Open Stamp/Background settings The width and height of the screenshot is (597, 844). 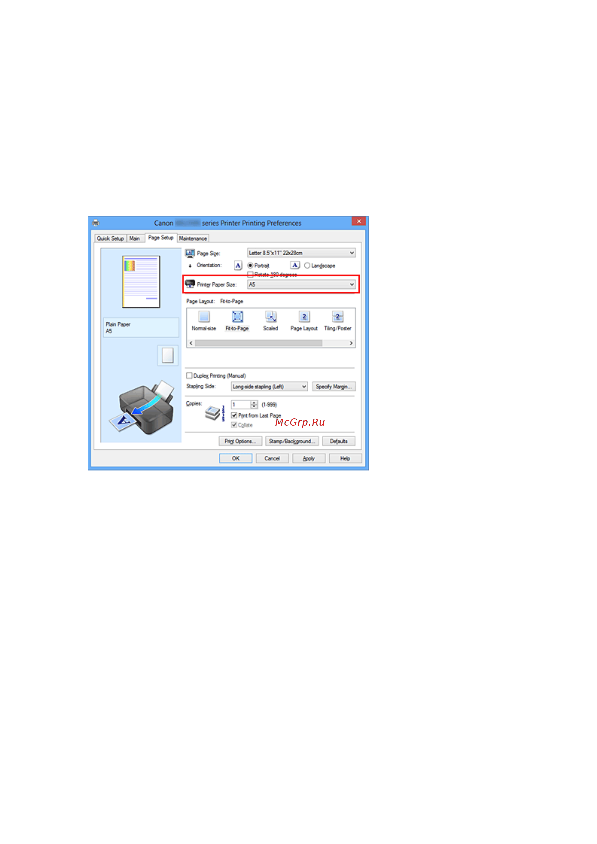click(292, 441)
